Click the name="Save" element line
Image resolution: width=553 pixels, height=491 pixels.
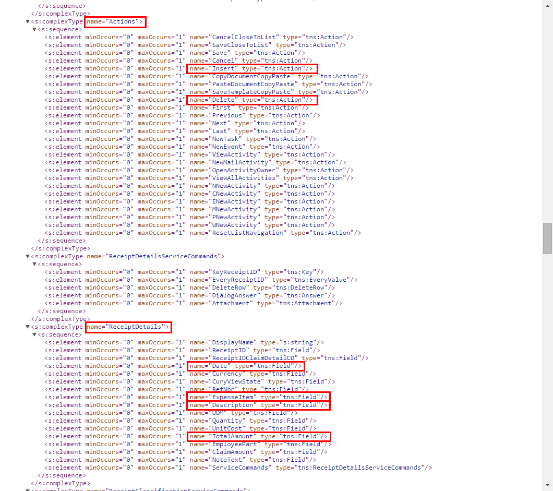point(175,53)
